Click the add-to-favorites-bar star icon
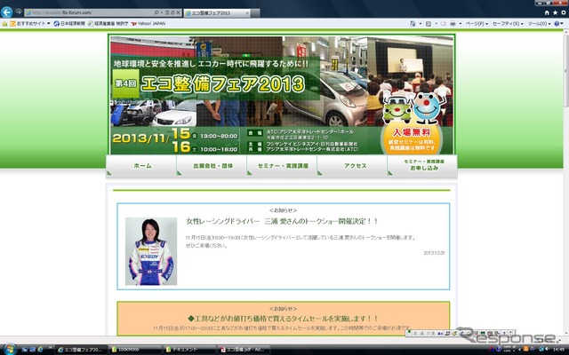Screen dimensions: 569x355 click(x=4, y=24)
